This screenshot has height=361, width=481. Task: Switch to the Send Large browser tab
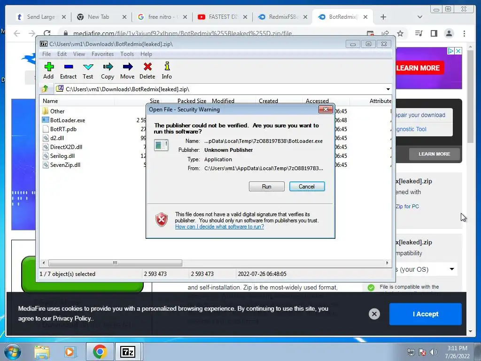[41, 17]
